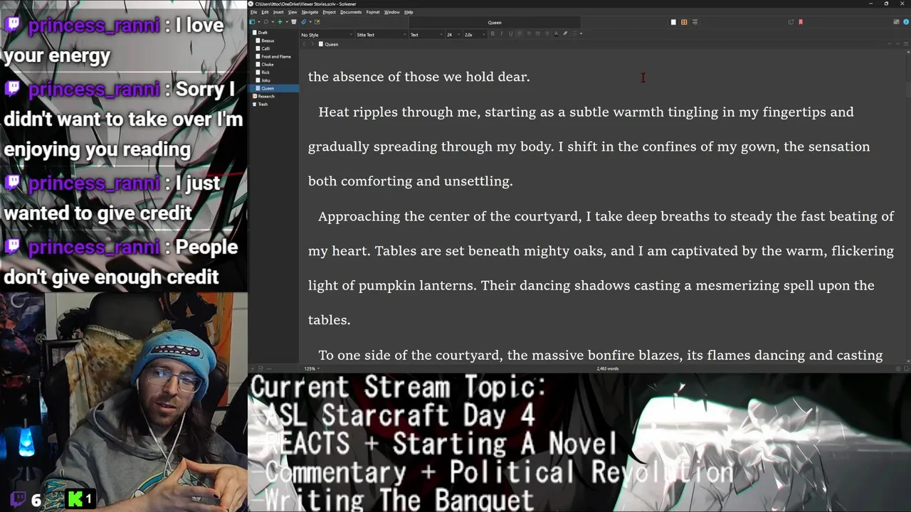
Task: Open the Navigate menu
Action: point(310,12)
